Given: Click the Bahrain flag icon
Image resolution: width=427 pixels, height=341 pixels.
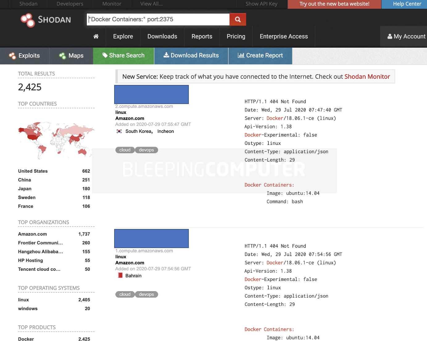Looking at the screenshot, I should [120, 275].
